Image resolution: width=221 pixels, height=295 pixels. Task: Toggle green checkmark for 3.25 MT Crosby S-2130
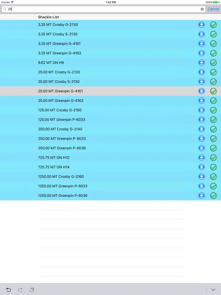pos(213,34)
